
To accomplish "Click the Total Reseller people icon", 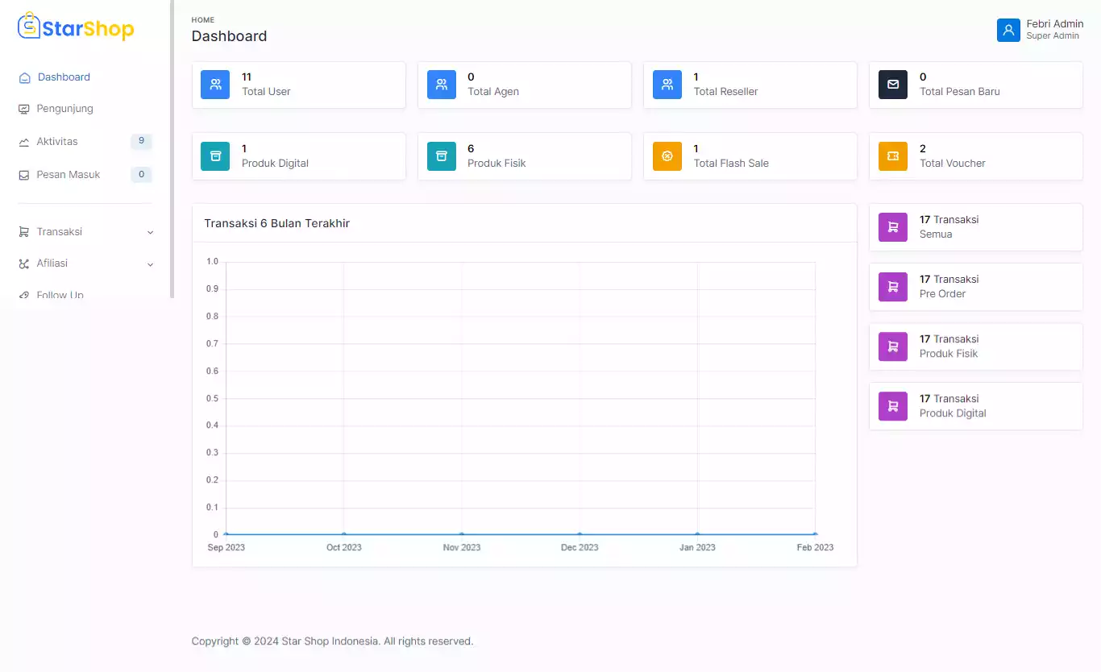I will (x=667, y=85).
